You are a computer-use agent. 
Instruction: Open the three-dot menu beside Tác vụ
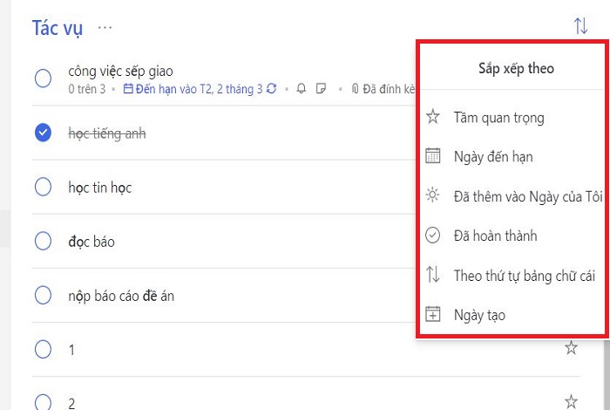coord(105,28)
